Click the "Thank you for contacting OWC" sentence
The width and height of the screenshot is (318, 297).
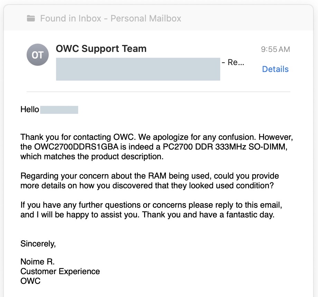(78, 137)
